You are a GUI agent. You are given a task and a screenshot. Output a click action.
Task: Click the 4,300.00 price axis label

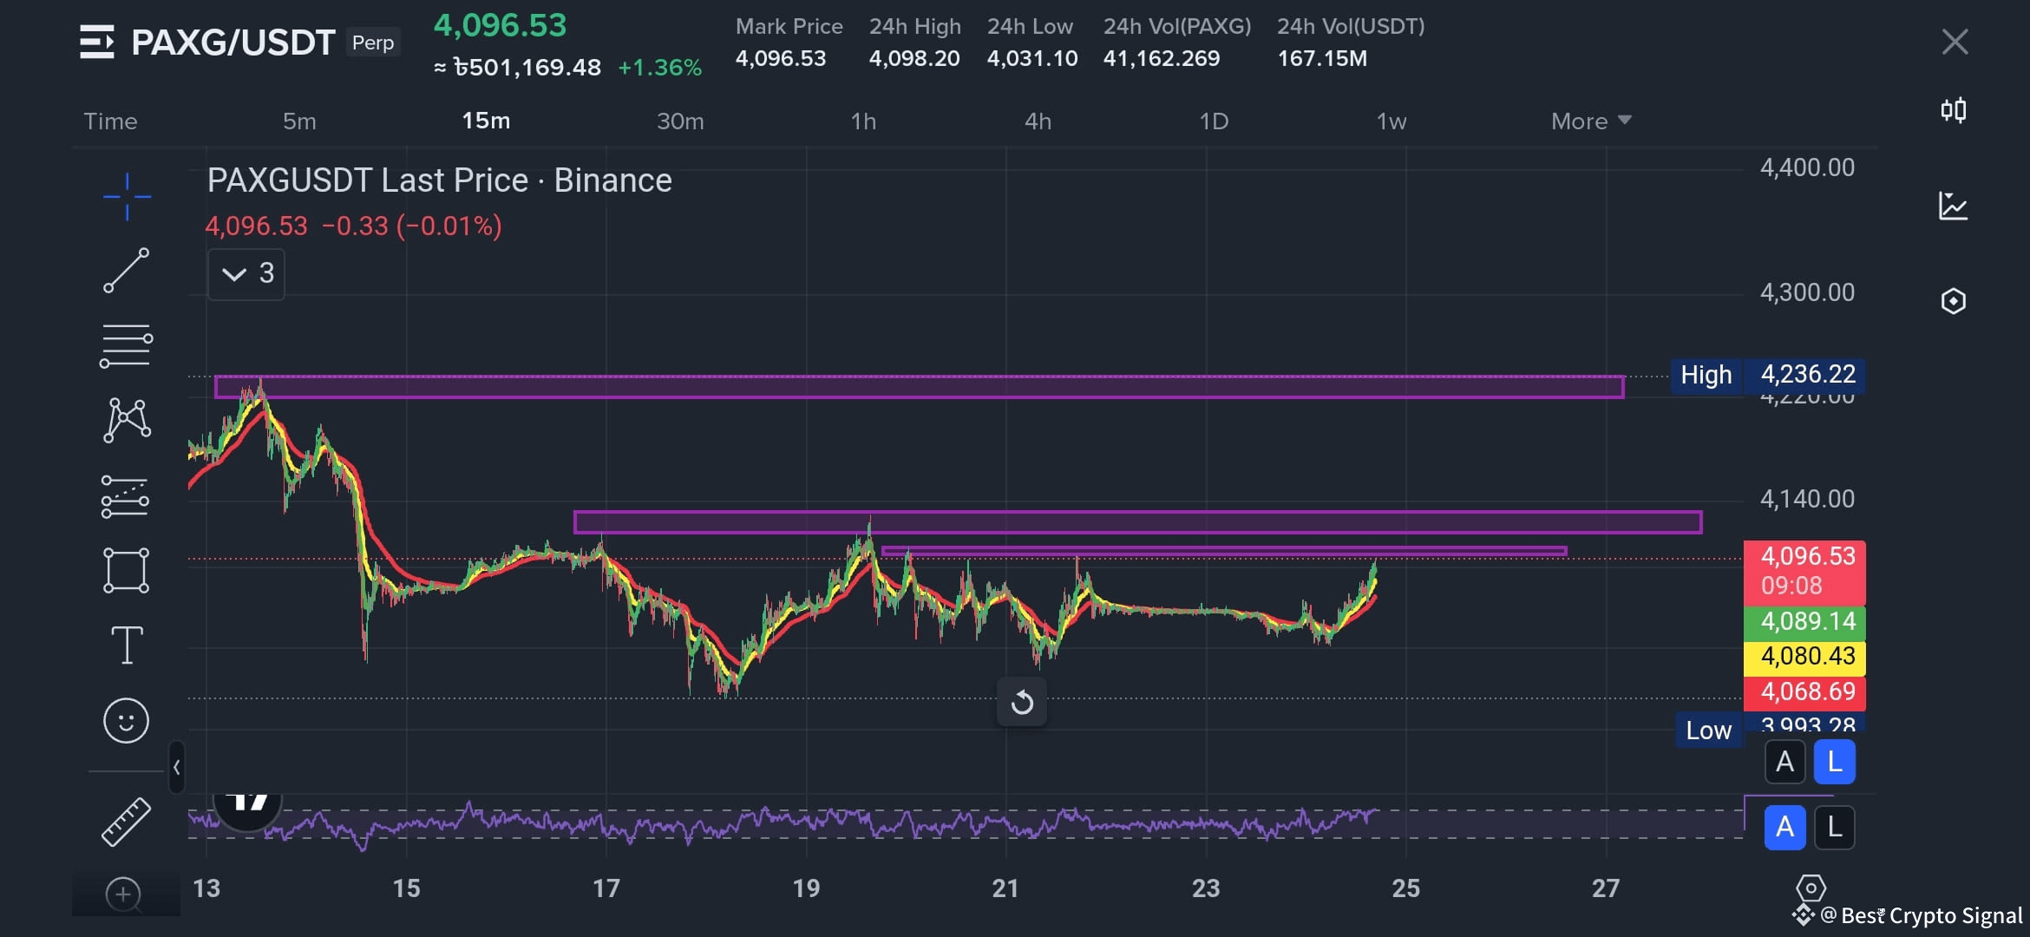click(x=1807, y=292)
